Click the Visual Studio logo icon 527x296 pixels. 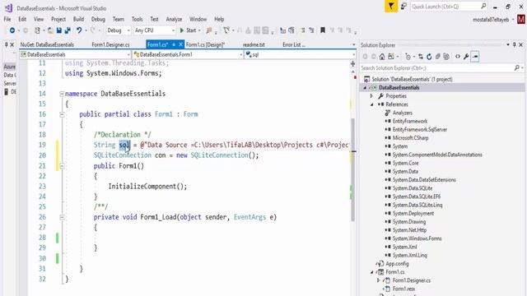click(x=8, y=7)
